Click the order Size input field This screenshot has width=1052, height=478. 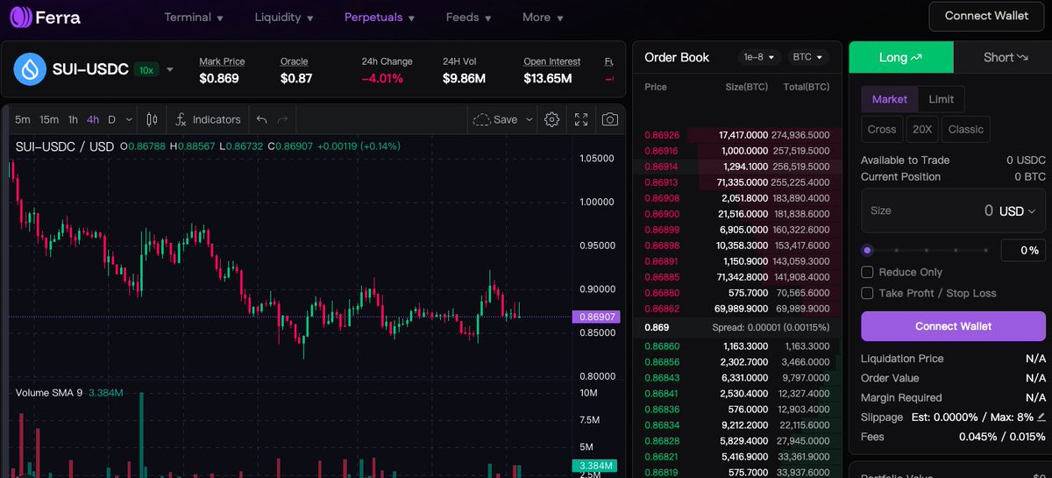(953, 210)
